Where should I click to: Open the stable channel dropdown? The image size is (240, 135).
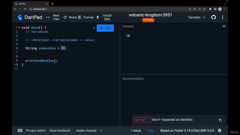[89, 130]
